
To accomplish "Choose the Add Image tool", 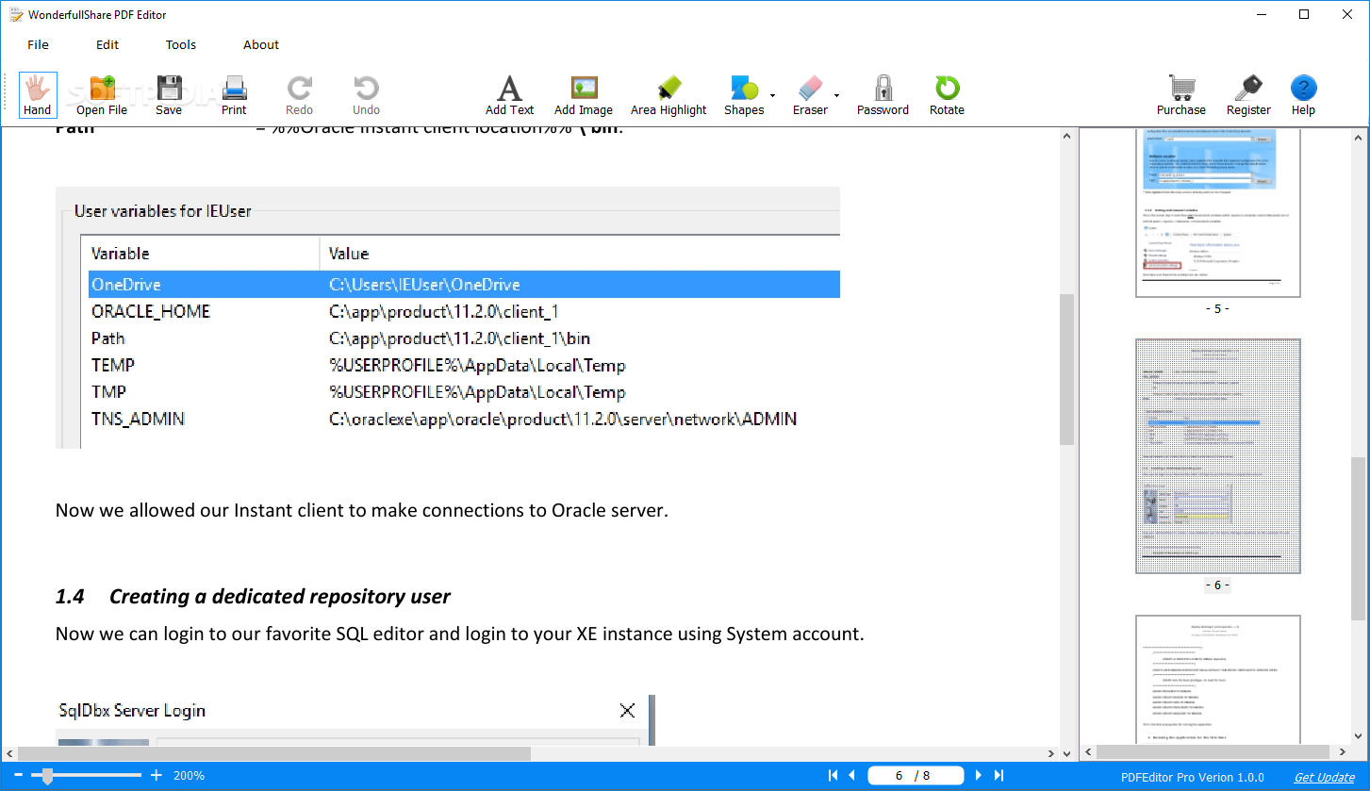I will click(x=584, y=95).
